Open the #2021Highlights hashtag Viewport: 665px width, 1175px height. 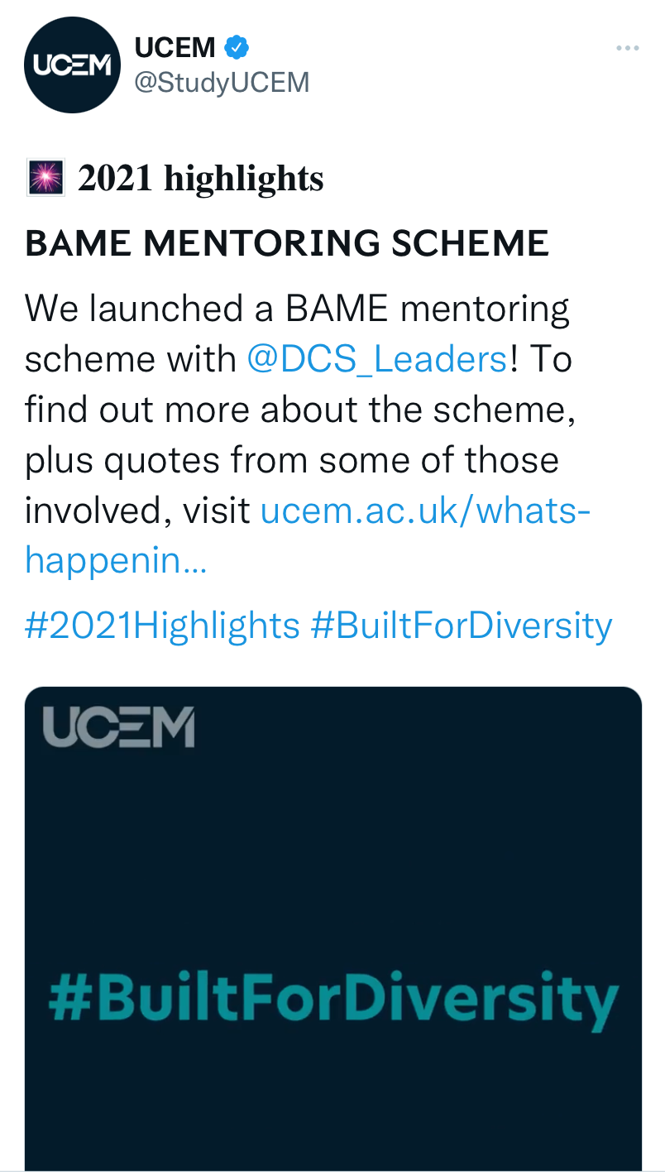162,626
